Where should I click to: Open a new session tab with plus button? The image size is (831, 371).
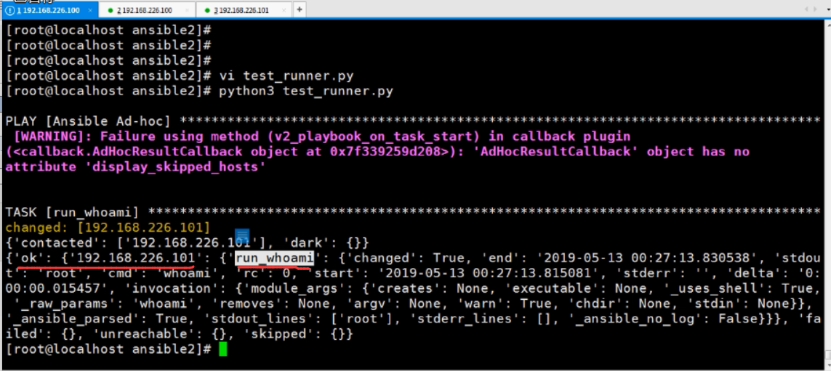(x=300, y=10)
